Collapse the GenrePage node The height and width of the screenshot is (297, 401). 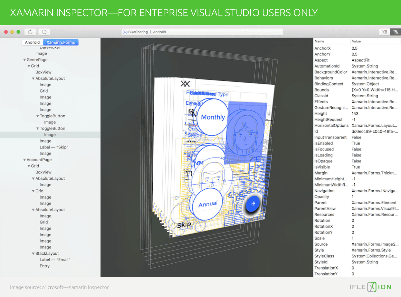pyautogui.click(x=24, y=60)
